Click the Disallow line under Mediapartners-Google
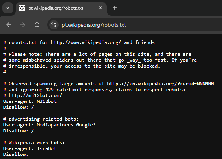222x159 pixels. [18, 131]
